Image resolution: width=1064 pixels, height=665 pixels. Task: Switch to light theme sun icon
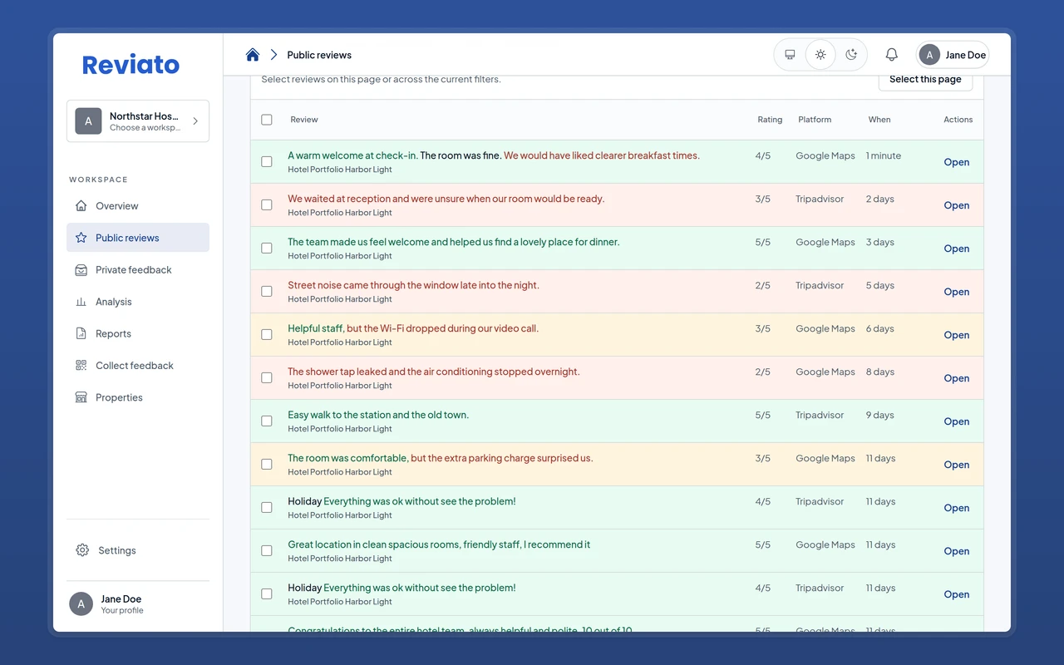(820, 55)
